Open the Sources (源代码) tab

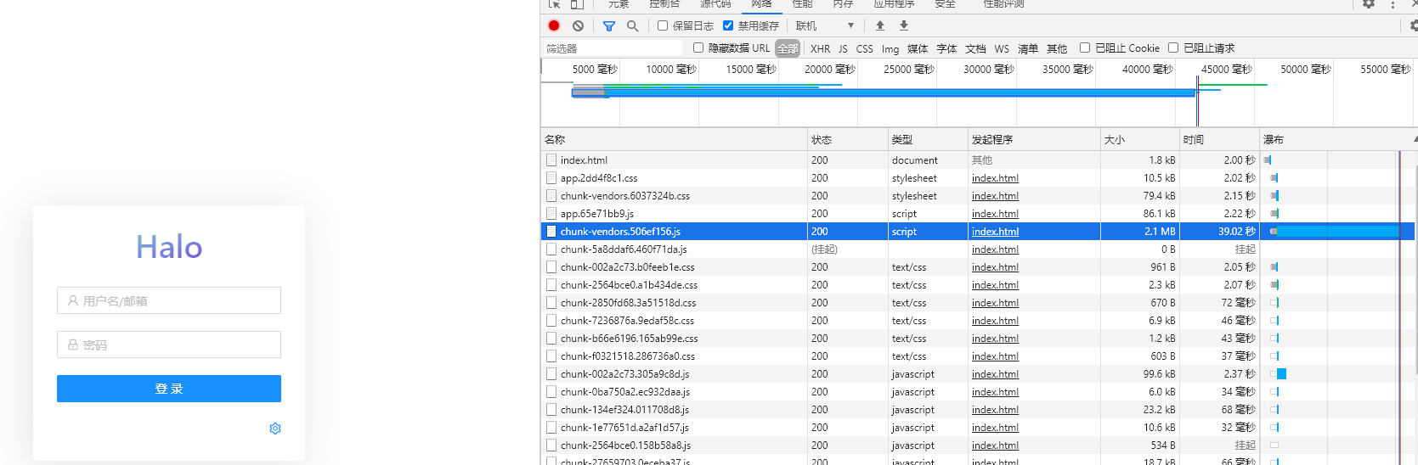(x=715, y=4)
